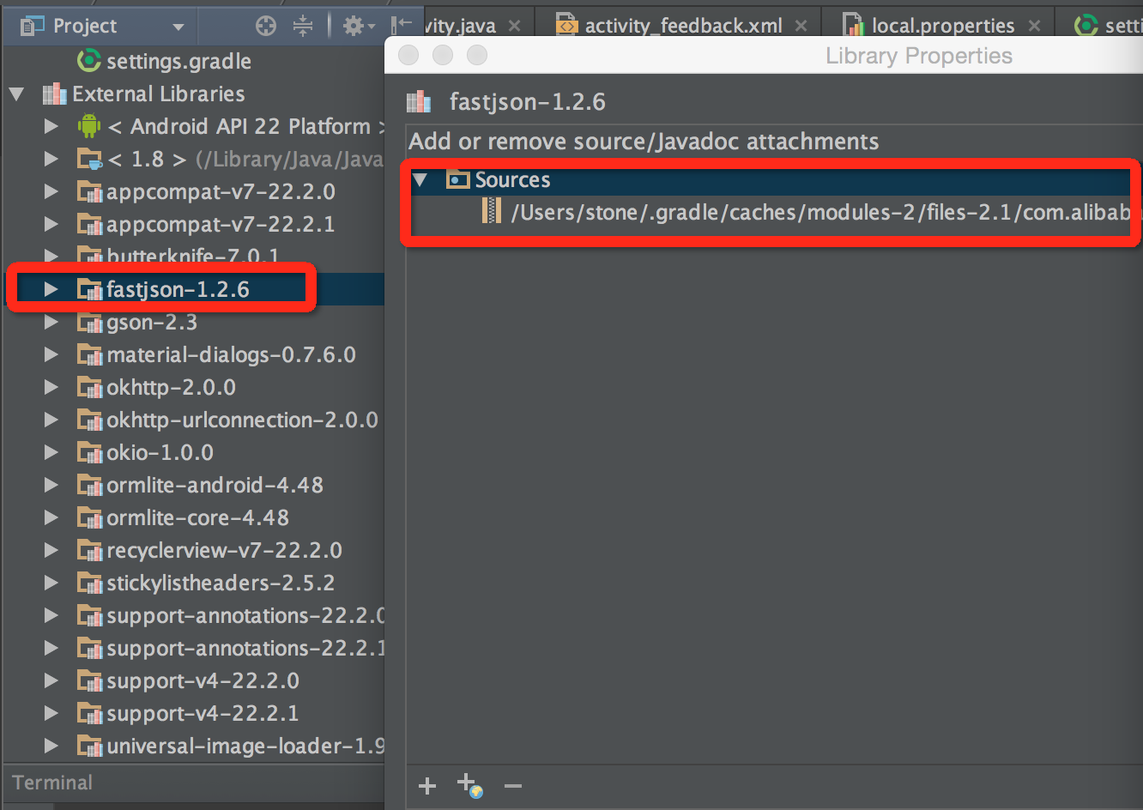Collapse the Sources node in Library Properties
The height and width of the screenshot is (810, 1143).
[420, 179]
